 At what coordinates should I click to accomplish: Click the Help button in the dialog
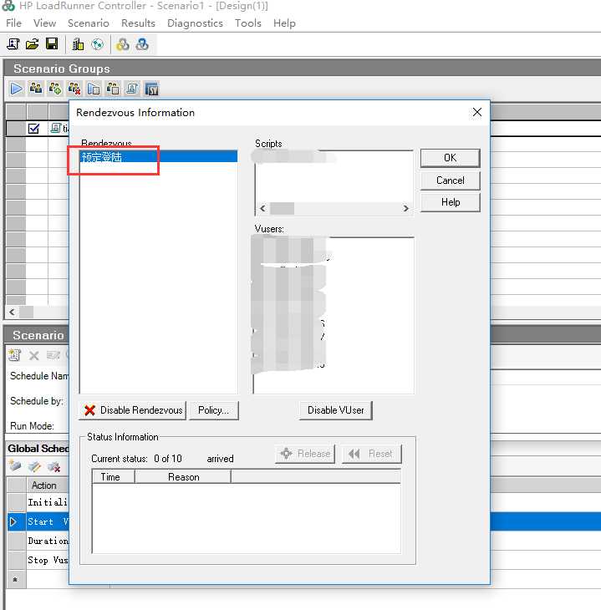(x=450, y=202)
